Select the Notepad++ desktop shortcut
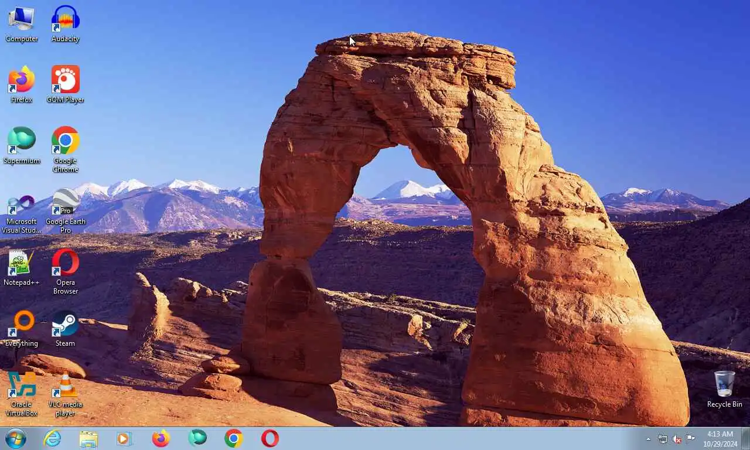The width and height of the screenshot is (750, 450). (x=22, y=268)
